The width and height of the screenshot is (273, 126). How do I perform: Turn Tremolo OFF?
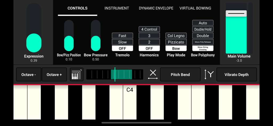click(x=122, y=48)
